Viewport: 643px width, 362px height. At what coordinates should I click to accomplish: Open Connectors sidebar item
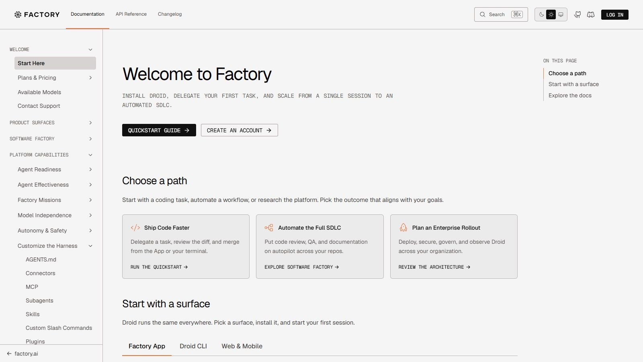[41, 273]
